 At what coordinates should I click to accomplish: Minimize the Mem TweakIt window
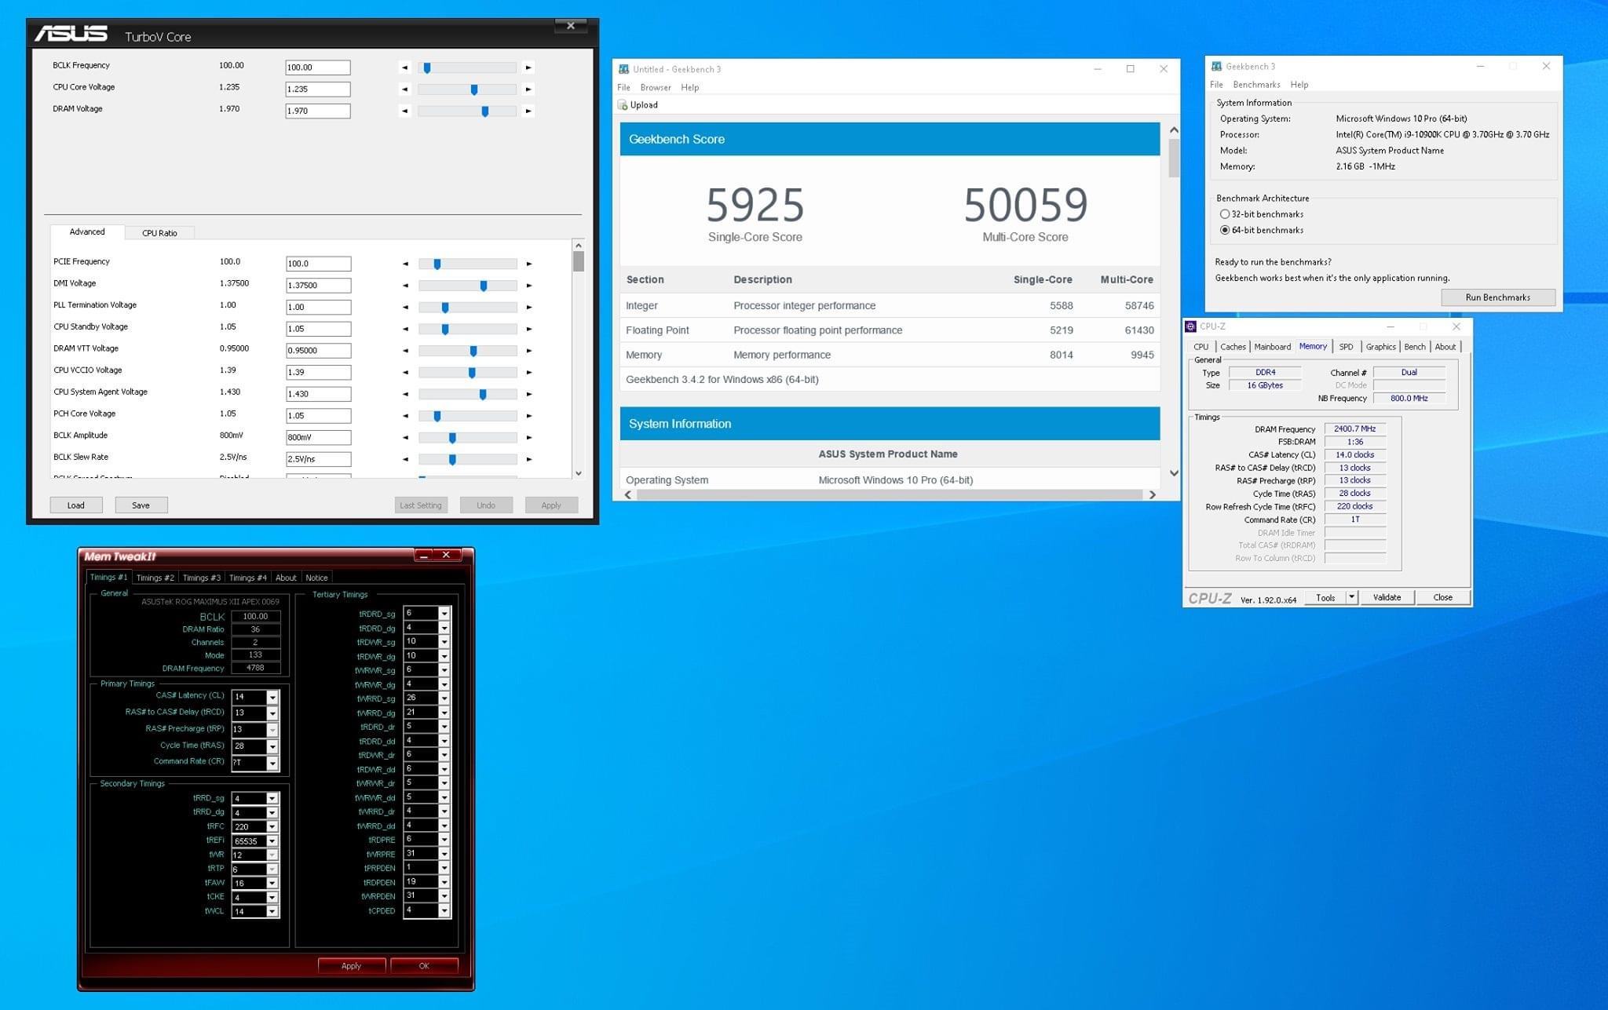[x=424, y=555]
